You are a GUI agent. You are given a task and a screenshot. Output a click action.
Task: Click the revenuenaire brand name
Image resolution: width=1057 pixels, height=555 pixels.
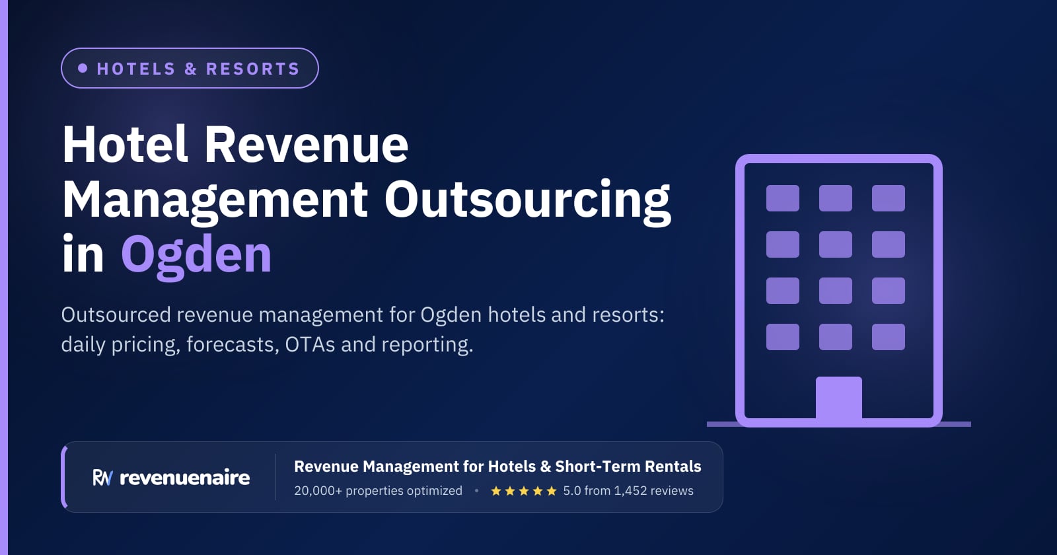click(x=185, y=478)
